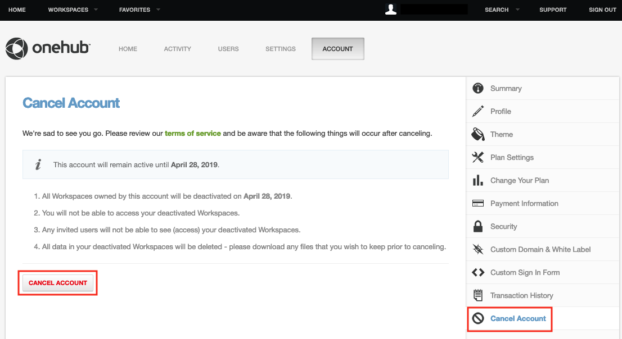Sign out using the top bar link
Viewport: 622px width, 339px height.
coord(602,10)
